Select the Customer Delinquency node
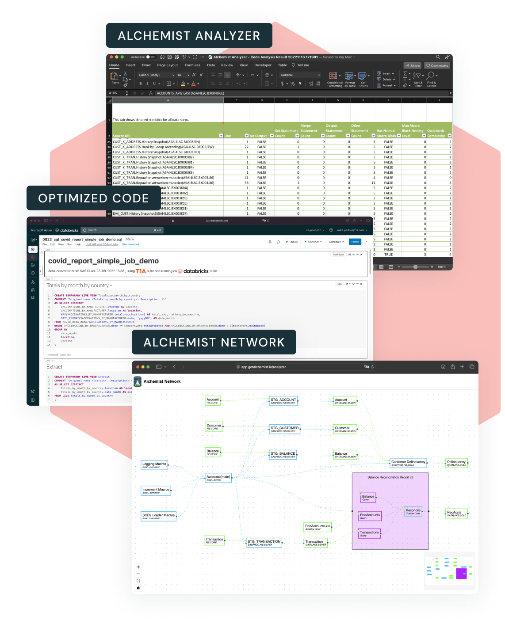Image resolution: width=505 pixels, height=624 pixels. tap(408, 463)
